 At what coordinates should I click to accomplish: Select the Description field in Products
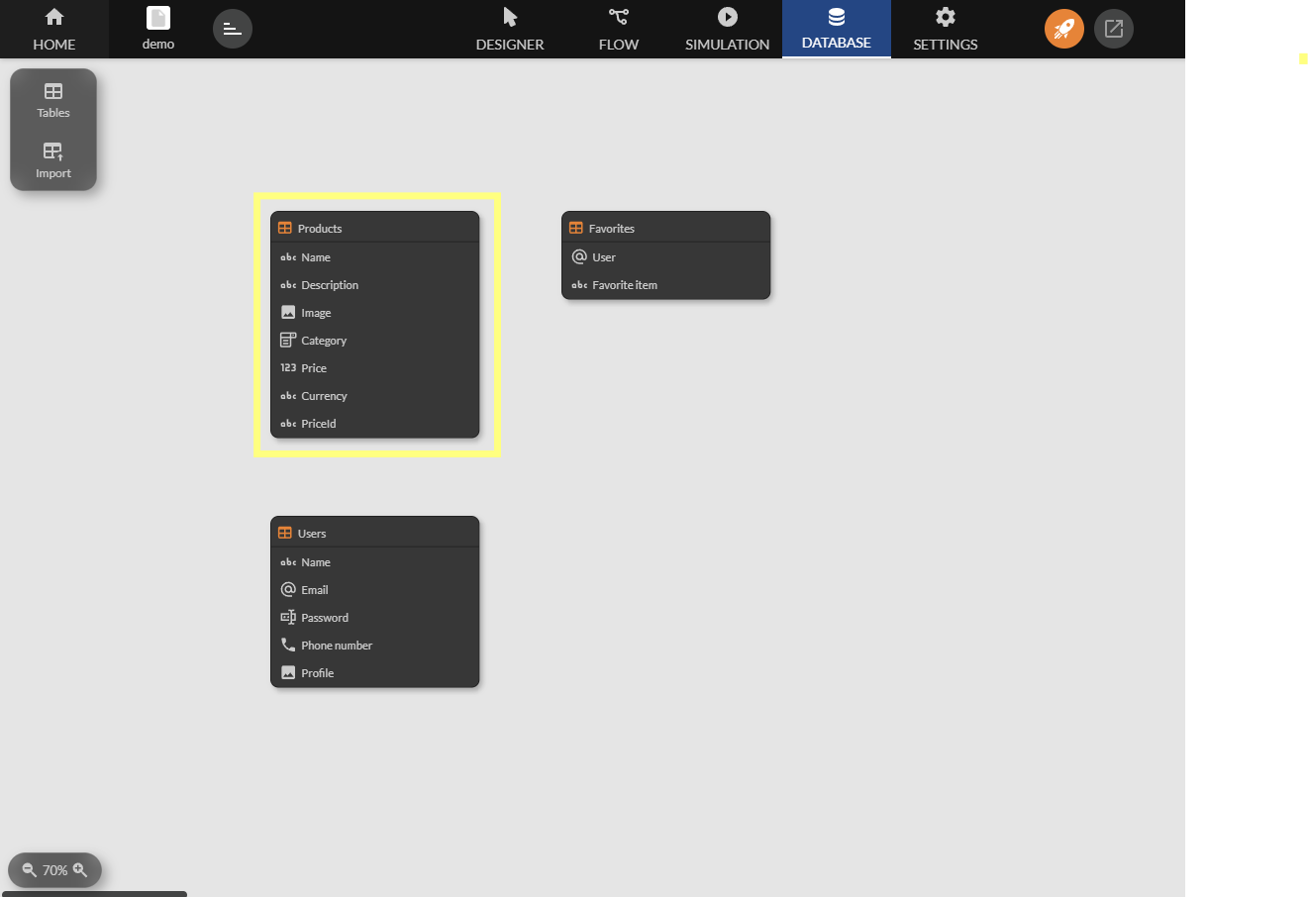pyautogui.click(x=375, y=285)
